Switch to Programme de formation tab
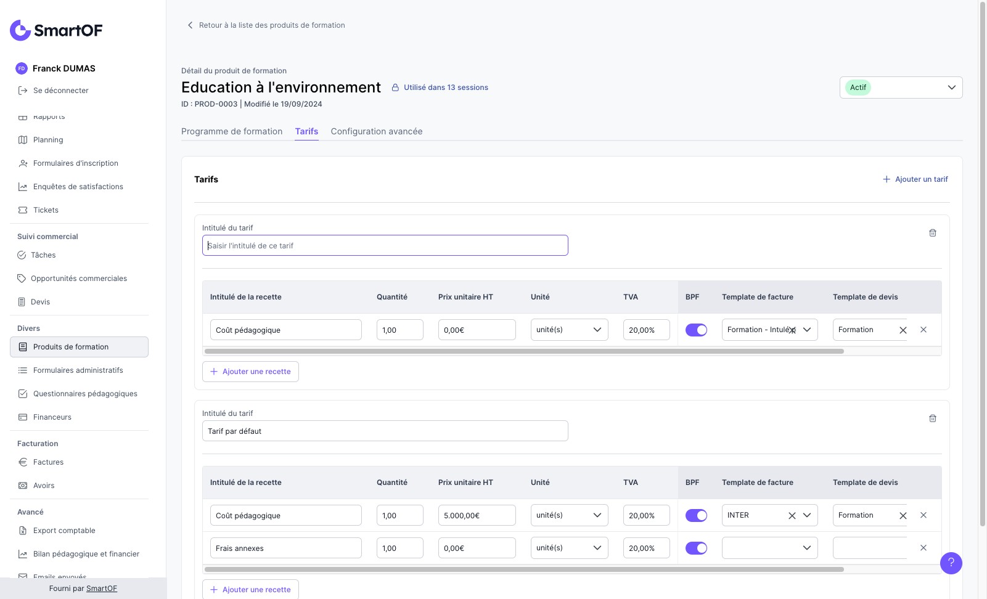 pos(232,131)
